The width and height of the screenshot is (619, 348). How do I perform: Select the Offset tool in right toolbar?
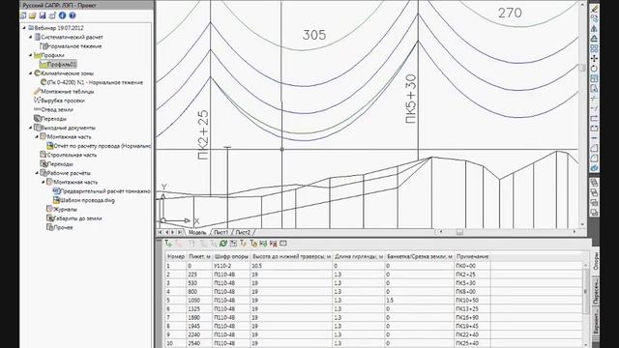[x=594, y=39]
